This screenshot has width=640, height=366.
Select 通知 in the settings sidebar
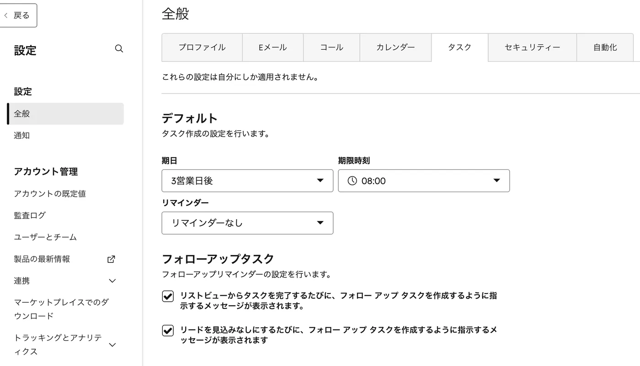[x=21, y=135]
